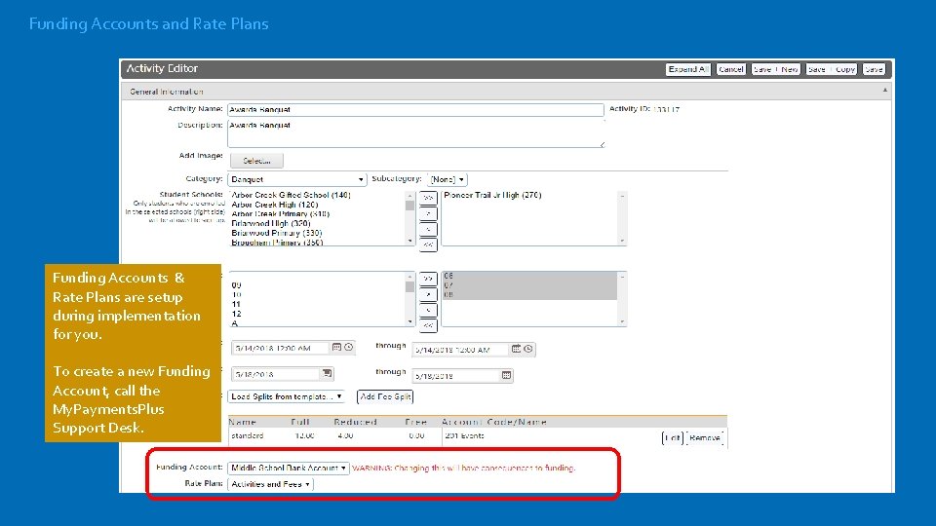Image resolution: width=936 pixels, height=526 pixels.
Task: Click the Save + Copy button
Action: click(832, 69)
